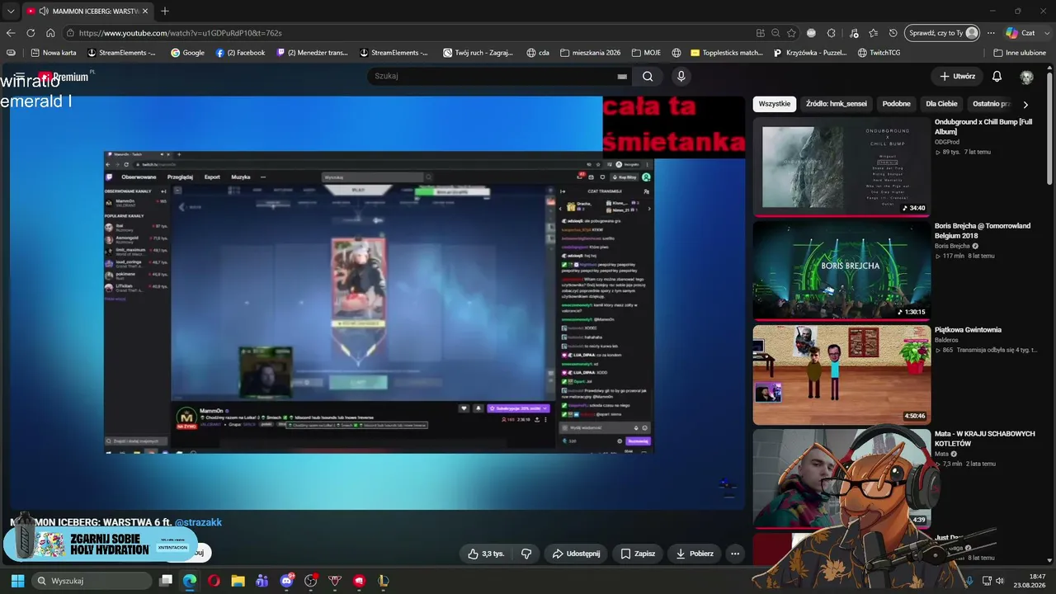This screenshot has width=1056, height=594.
Task: Open the Boris Brejcha Tomorrowland video thumbnail
Action: pyautogui.click(x=841, y=271)
